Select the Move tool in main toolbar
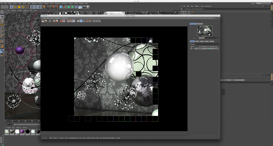The width and height of the screenshot is (273, 146). (x=15, y=7)
